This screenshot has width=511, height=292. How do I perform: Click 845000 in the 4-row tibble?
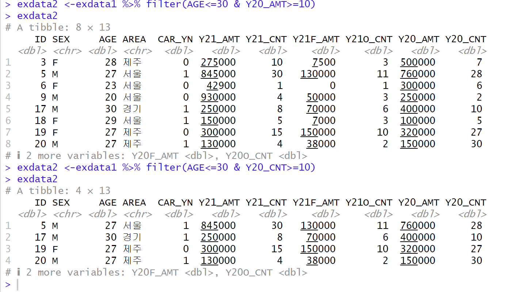pos(218,226)
